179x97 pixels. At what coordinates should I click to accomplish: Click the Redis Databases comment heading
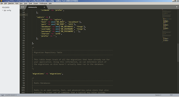42,83
